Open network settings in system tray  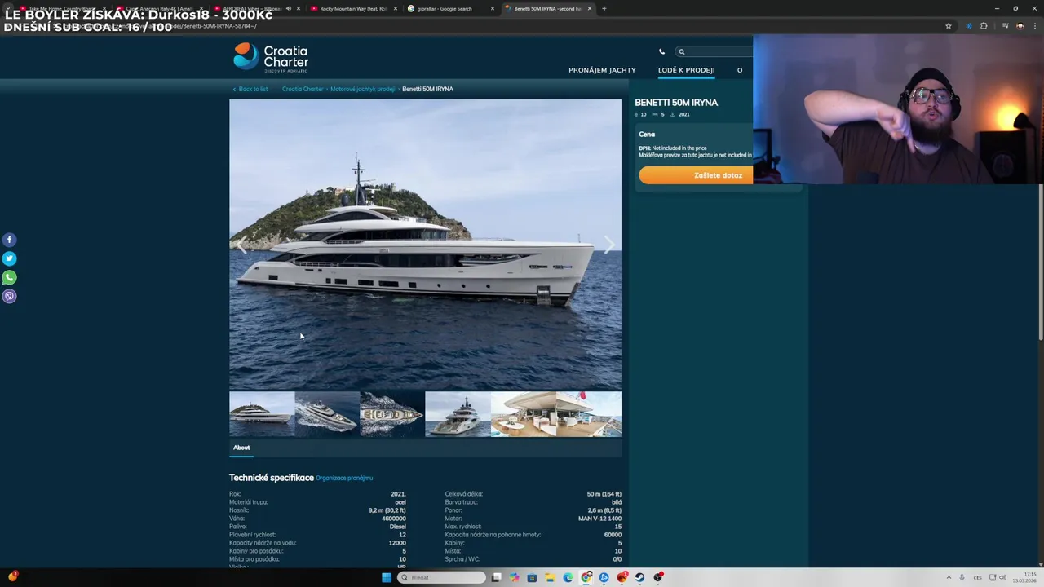coord(991,577)
